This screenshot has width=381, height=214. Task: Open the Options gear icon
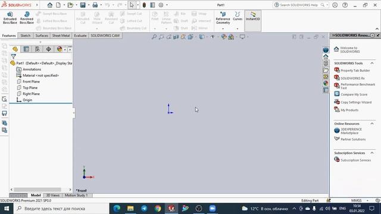(x=161, y=5)
